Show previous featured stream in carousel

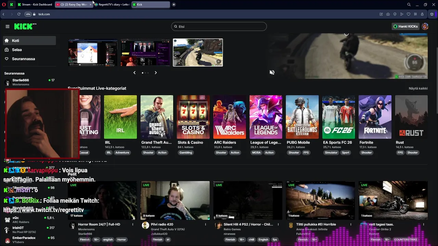tap(134, 73)
